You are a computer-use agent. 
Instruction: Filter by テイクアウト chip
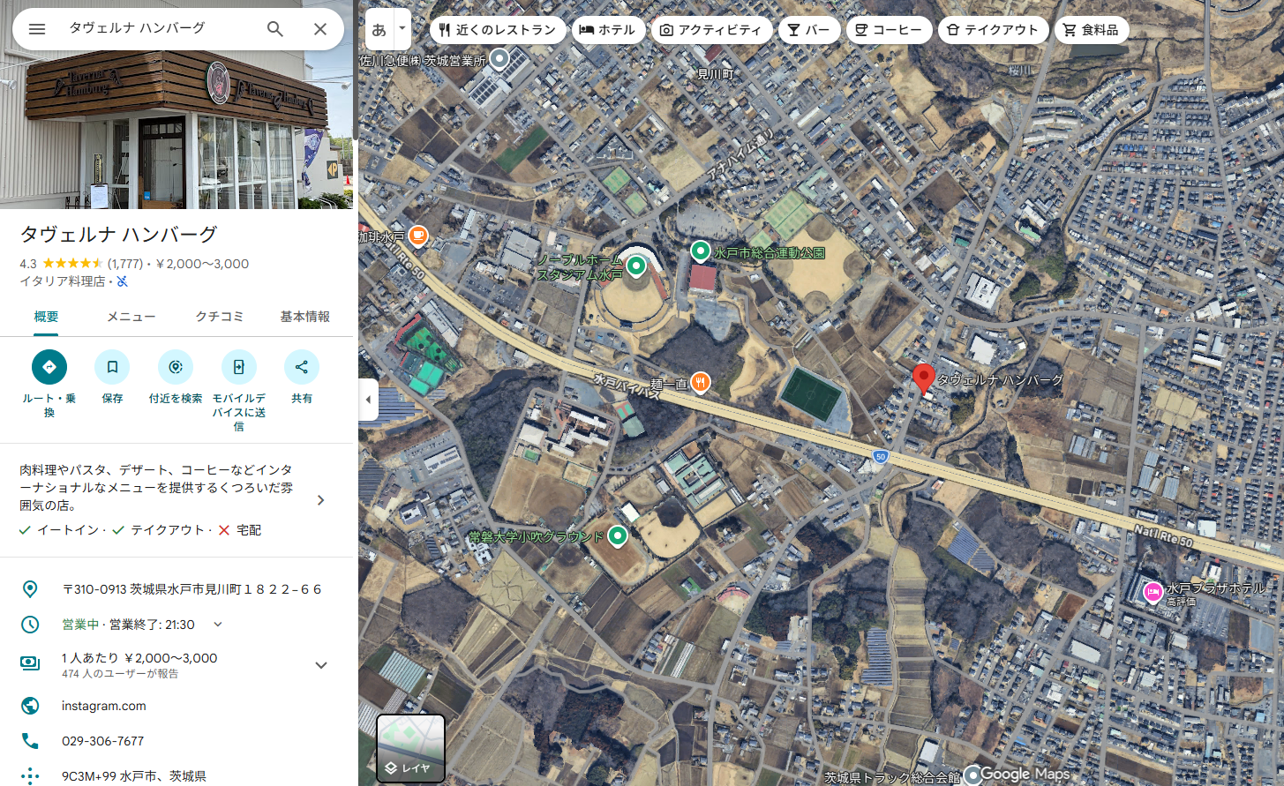(x=994, y=30)
